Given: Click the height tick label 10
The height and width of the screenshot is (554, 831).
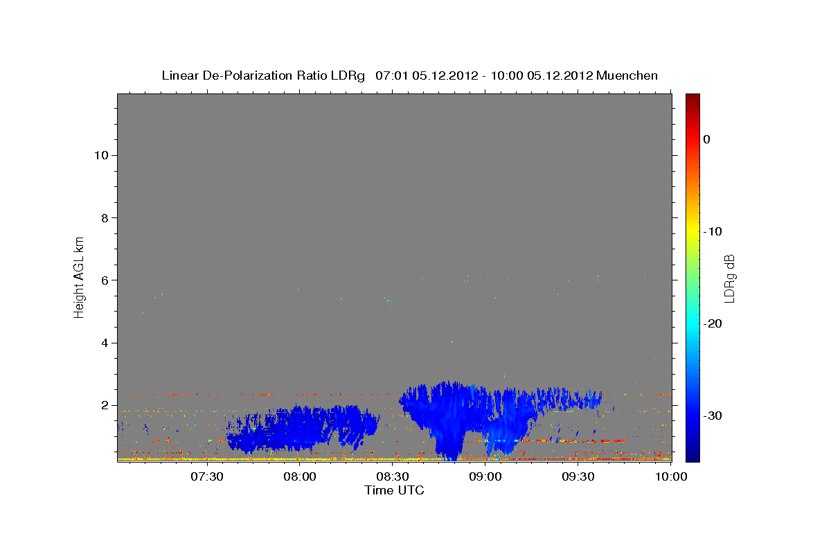Looking at the screenshot, I should pos(101,155).
